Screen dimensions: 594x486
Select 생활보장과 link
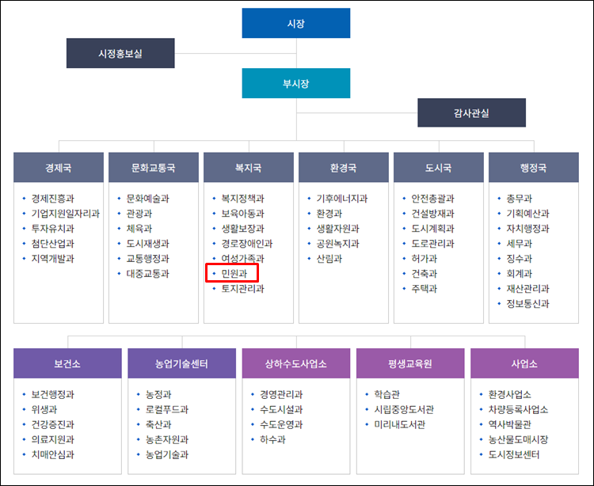tap(243, 229)
